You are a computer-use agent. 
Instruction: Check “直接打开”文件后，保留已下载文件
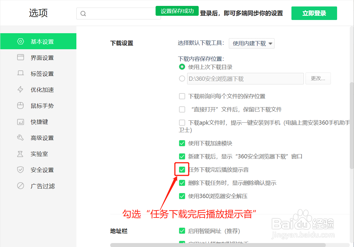[x=182, y=109]
